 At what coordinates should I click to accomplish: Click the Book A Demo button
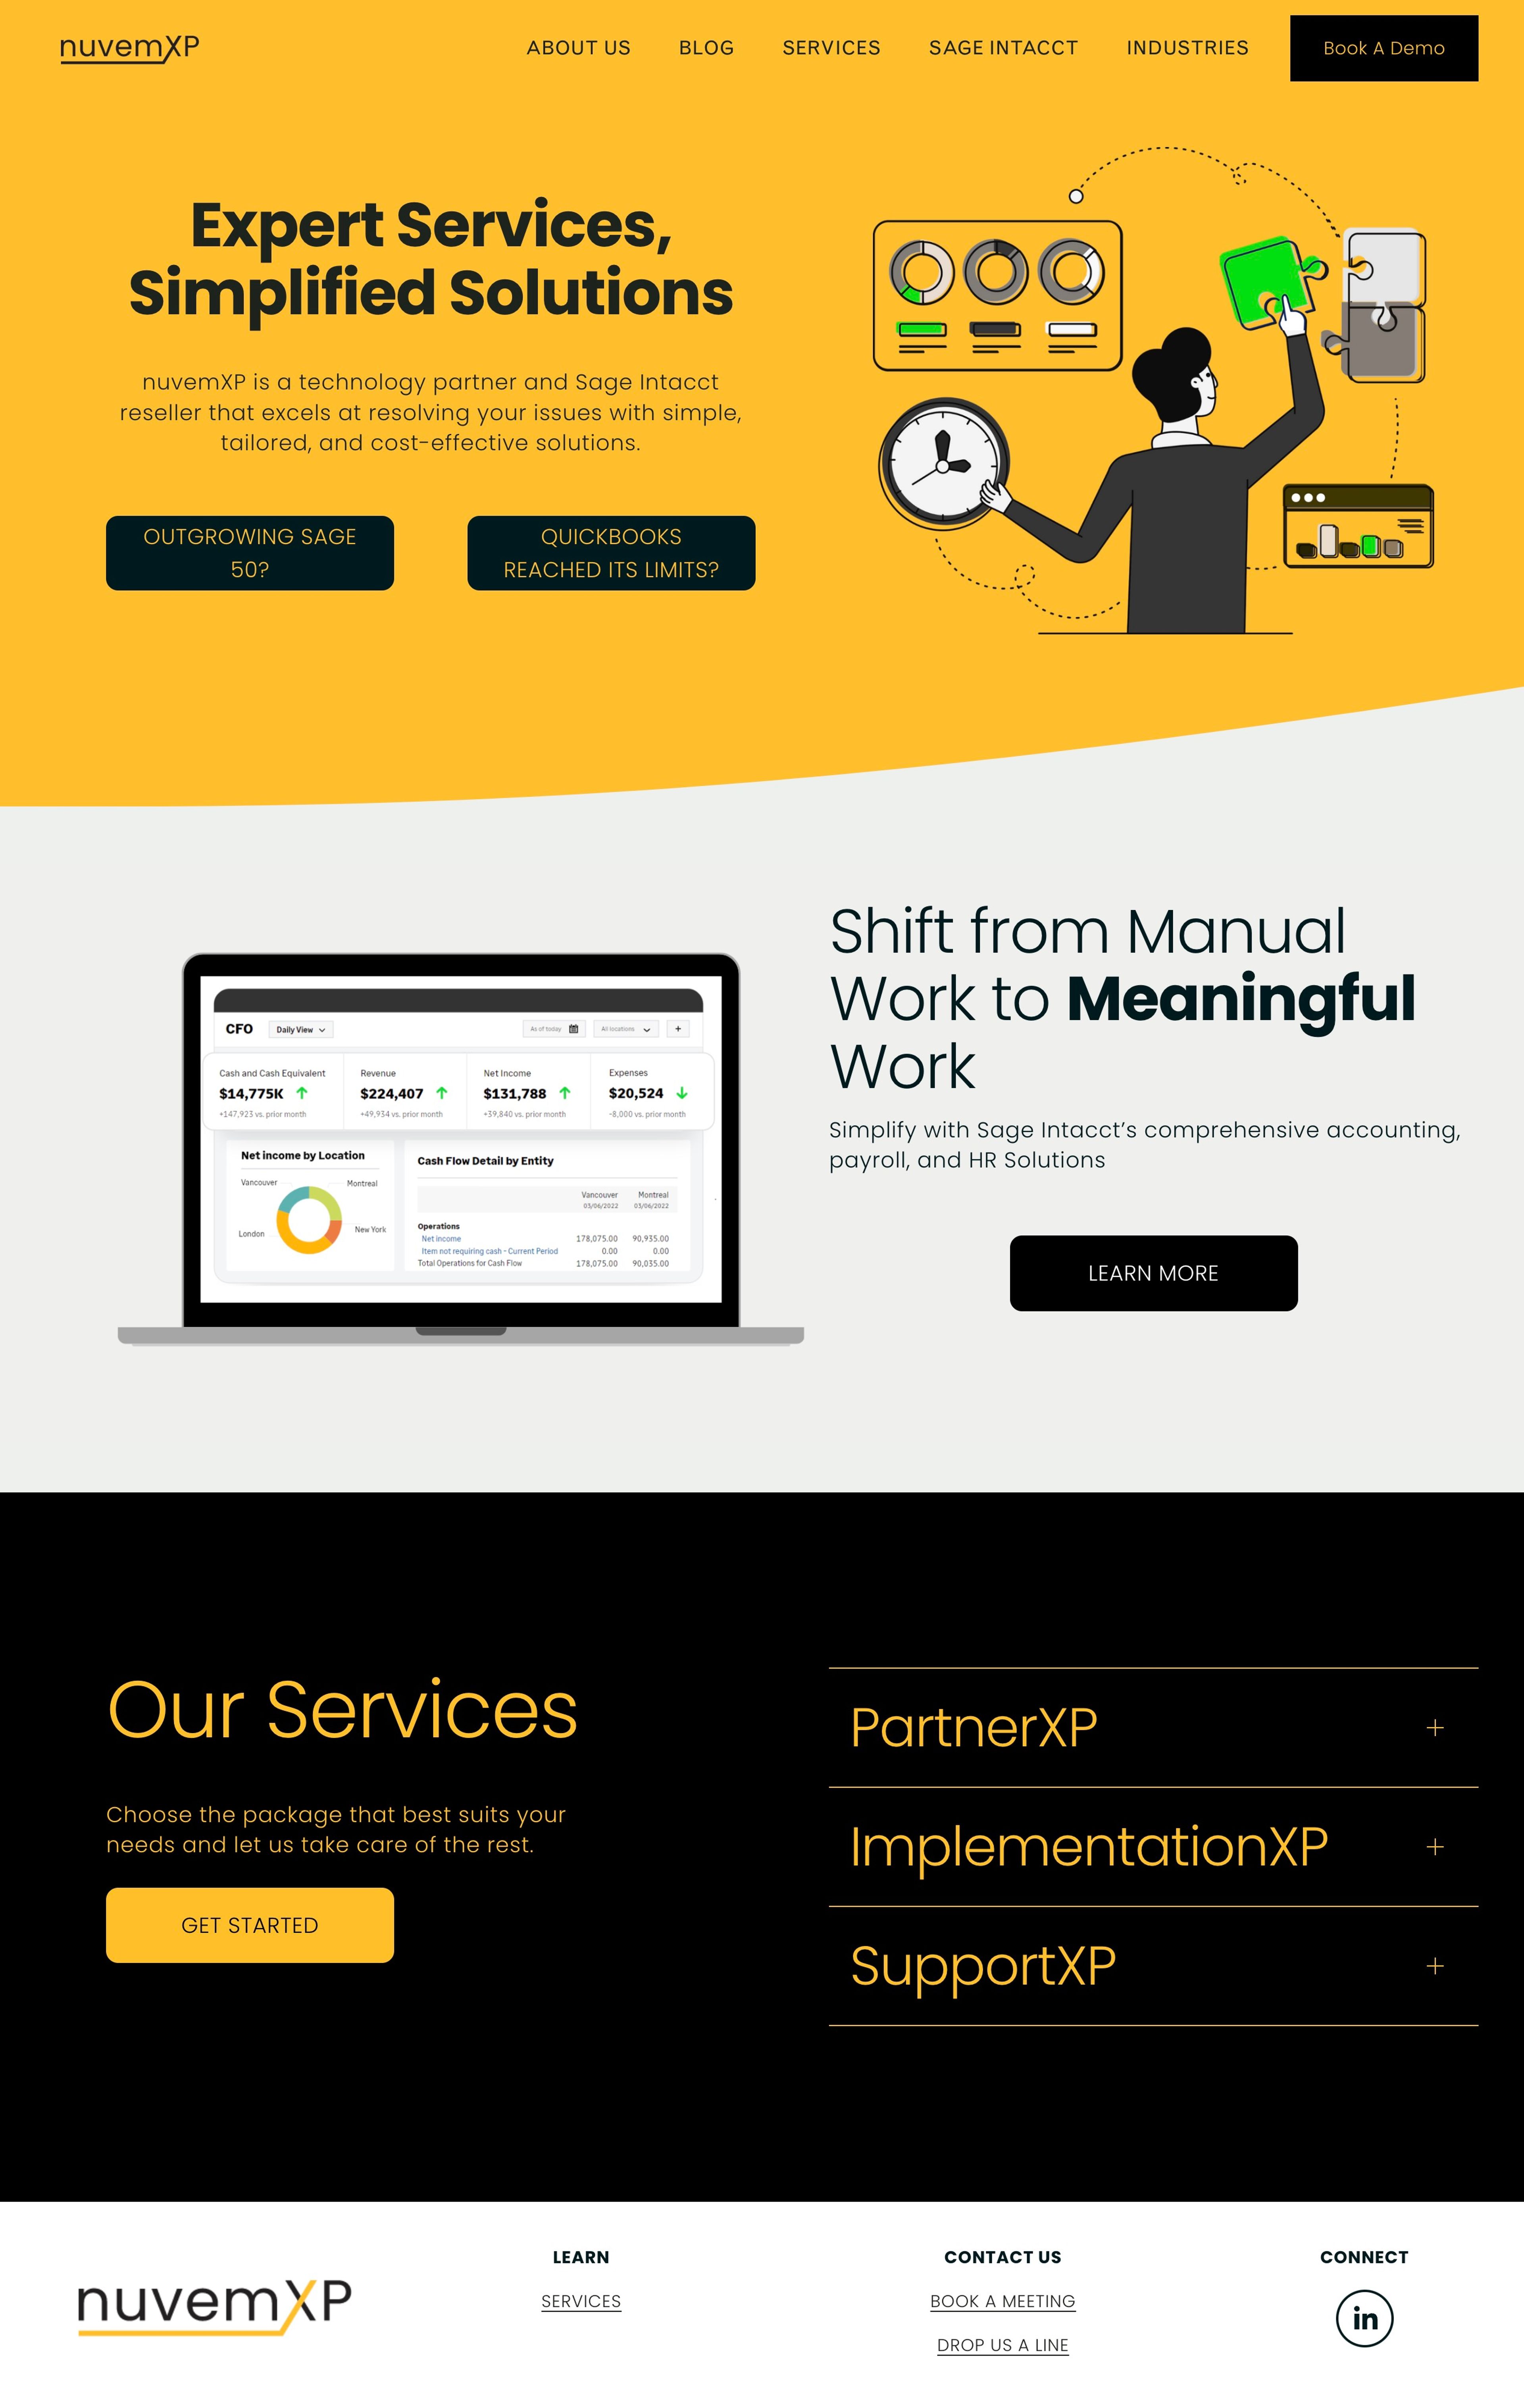point(1384,47)
